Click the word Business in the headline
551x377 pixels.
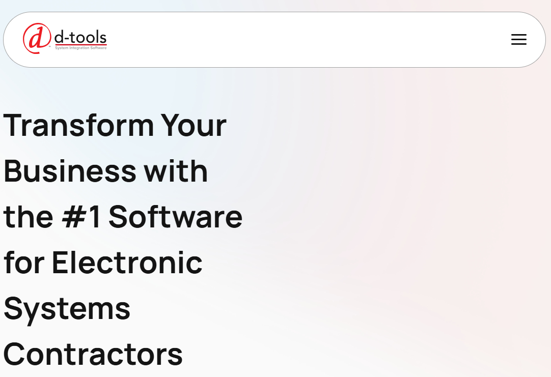coord(70,171)
